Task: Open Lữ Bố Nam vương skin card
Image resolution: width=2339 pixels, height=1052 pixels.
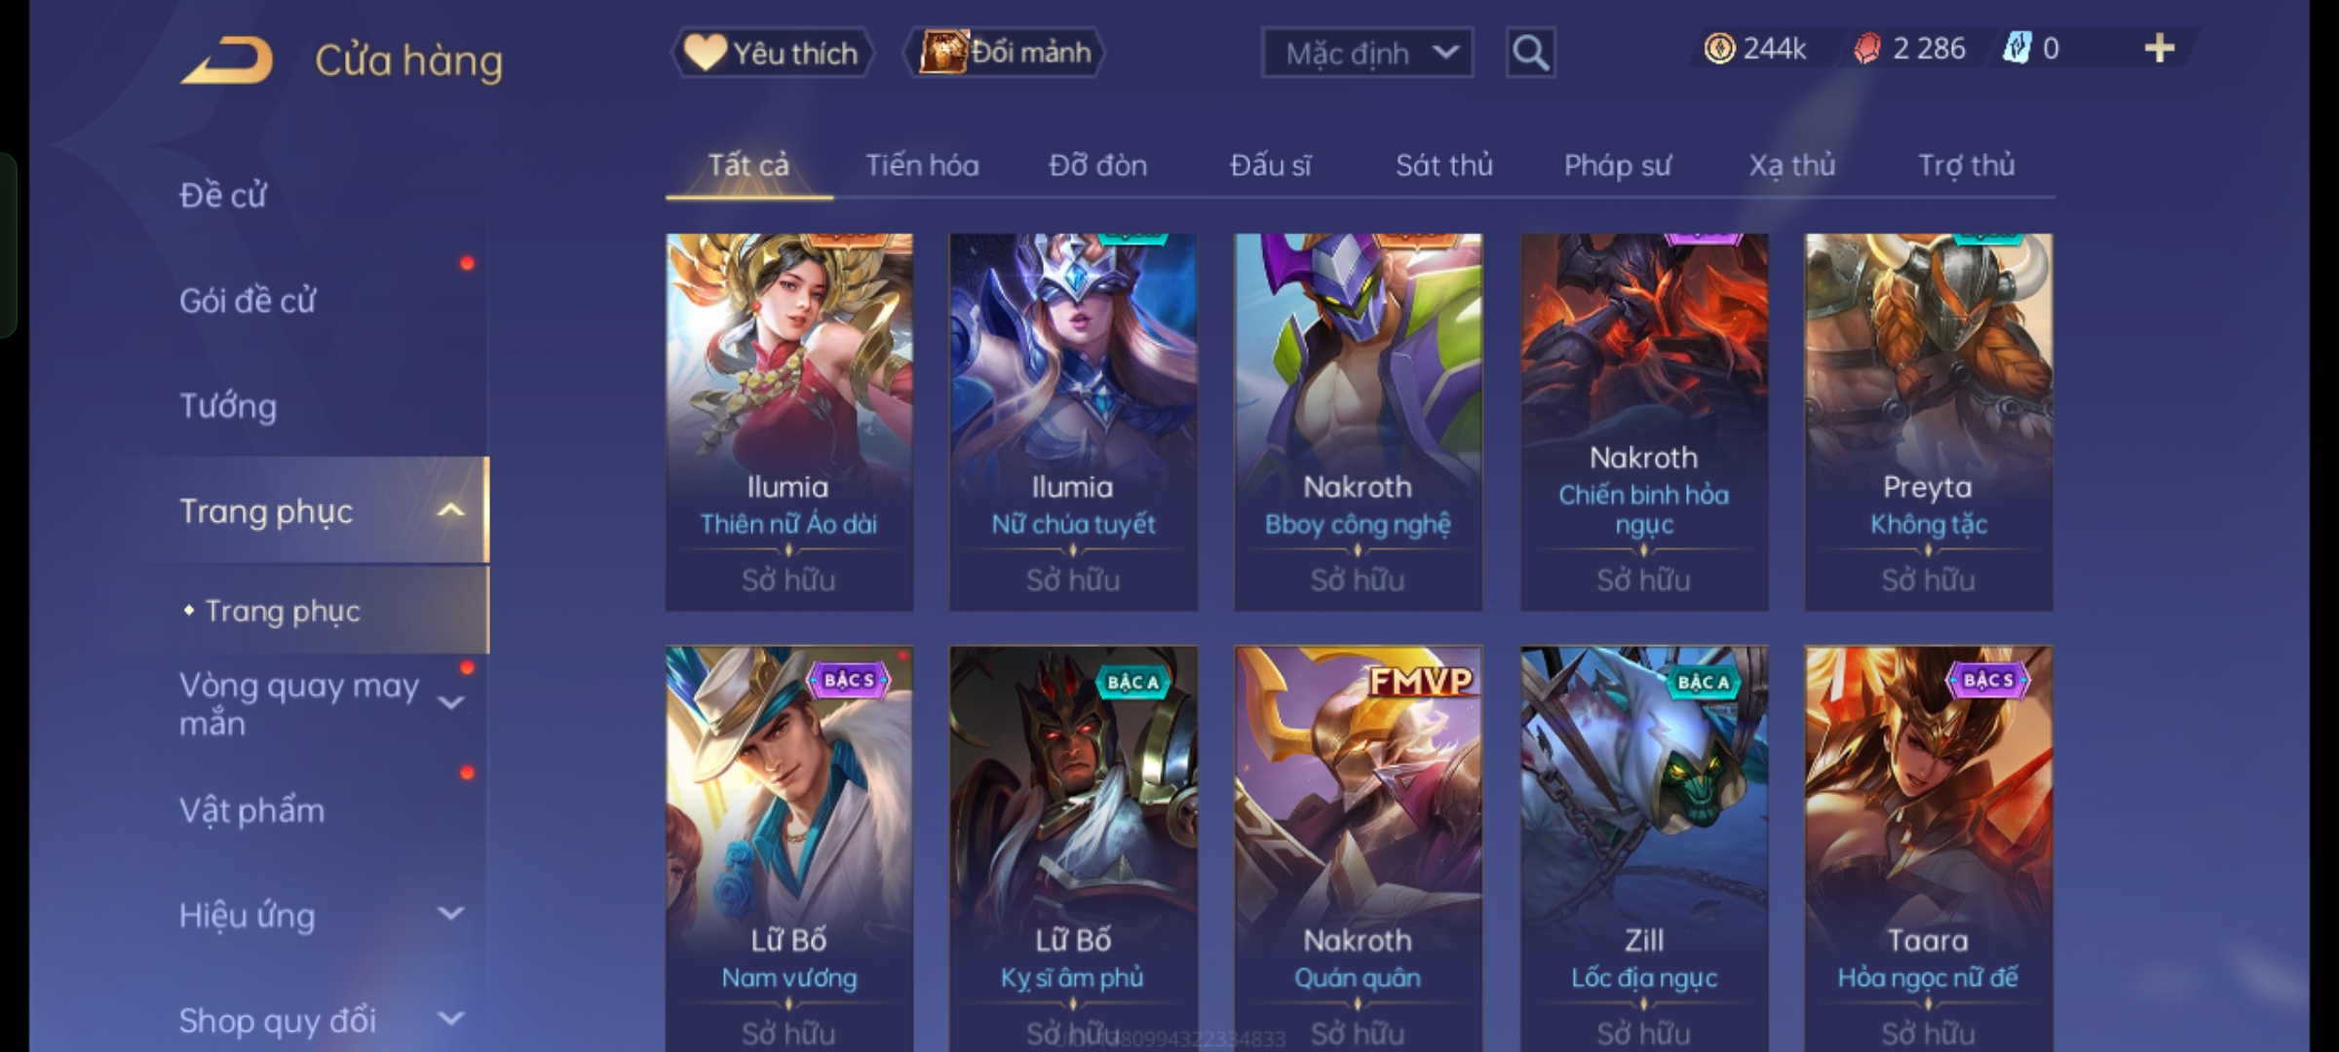Action: click(x=789, y=848)
